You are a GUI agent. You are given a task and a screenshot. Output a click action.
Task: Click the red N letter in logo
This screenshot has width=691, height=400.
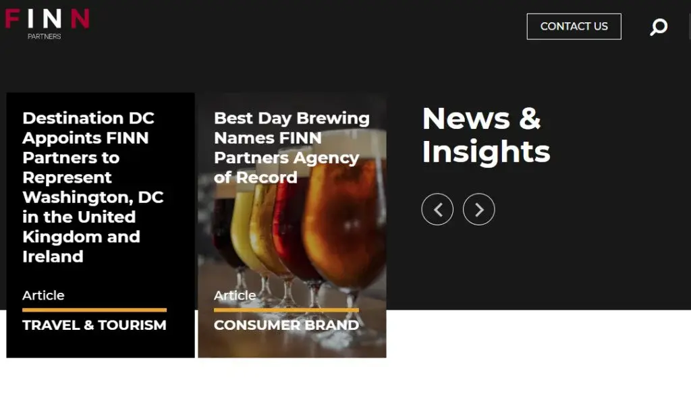(x=80, y=18)
